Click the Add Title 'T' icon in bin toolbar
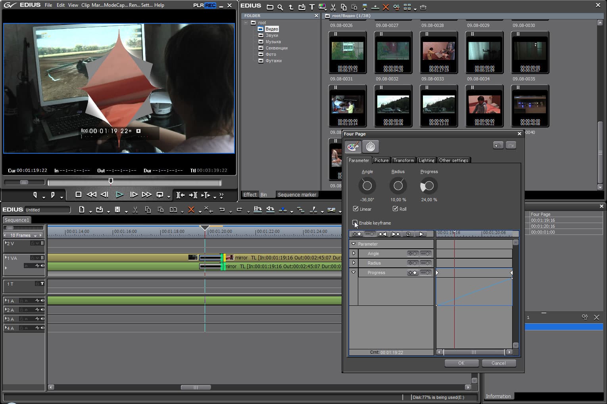Screen dimensions: 607x404 pos(312,7)
